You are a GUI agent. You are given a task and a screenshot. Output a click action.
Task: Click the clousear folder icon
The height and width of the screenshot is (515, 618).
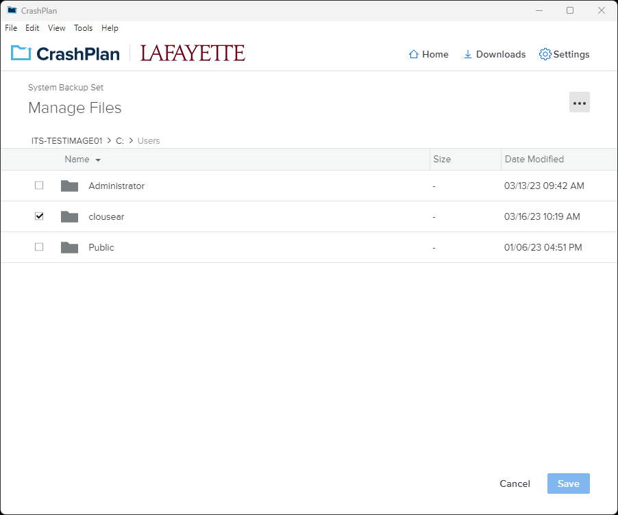coord(69,216)
